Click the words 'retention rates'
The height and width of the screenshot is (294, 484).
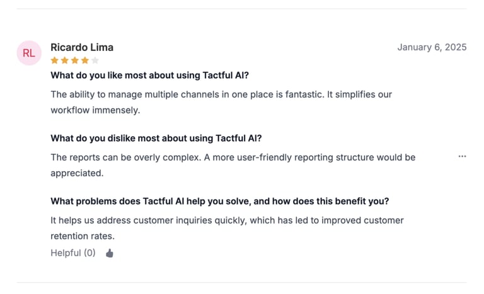tap(83, 236)
